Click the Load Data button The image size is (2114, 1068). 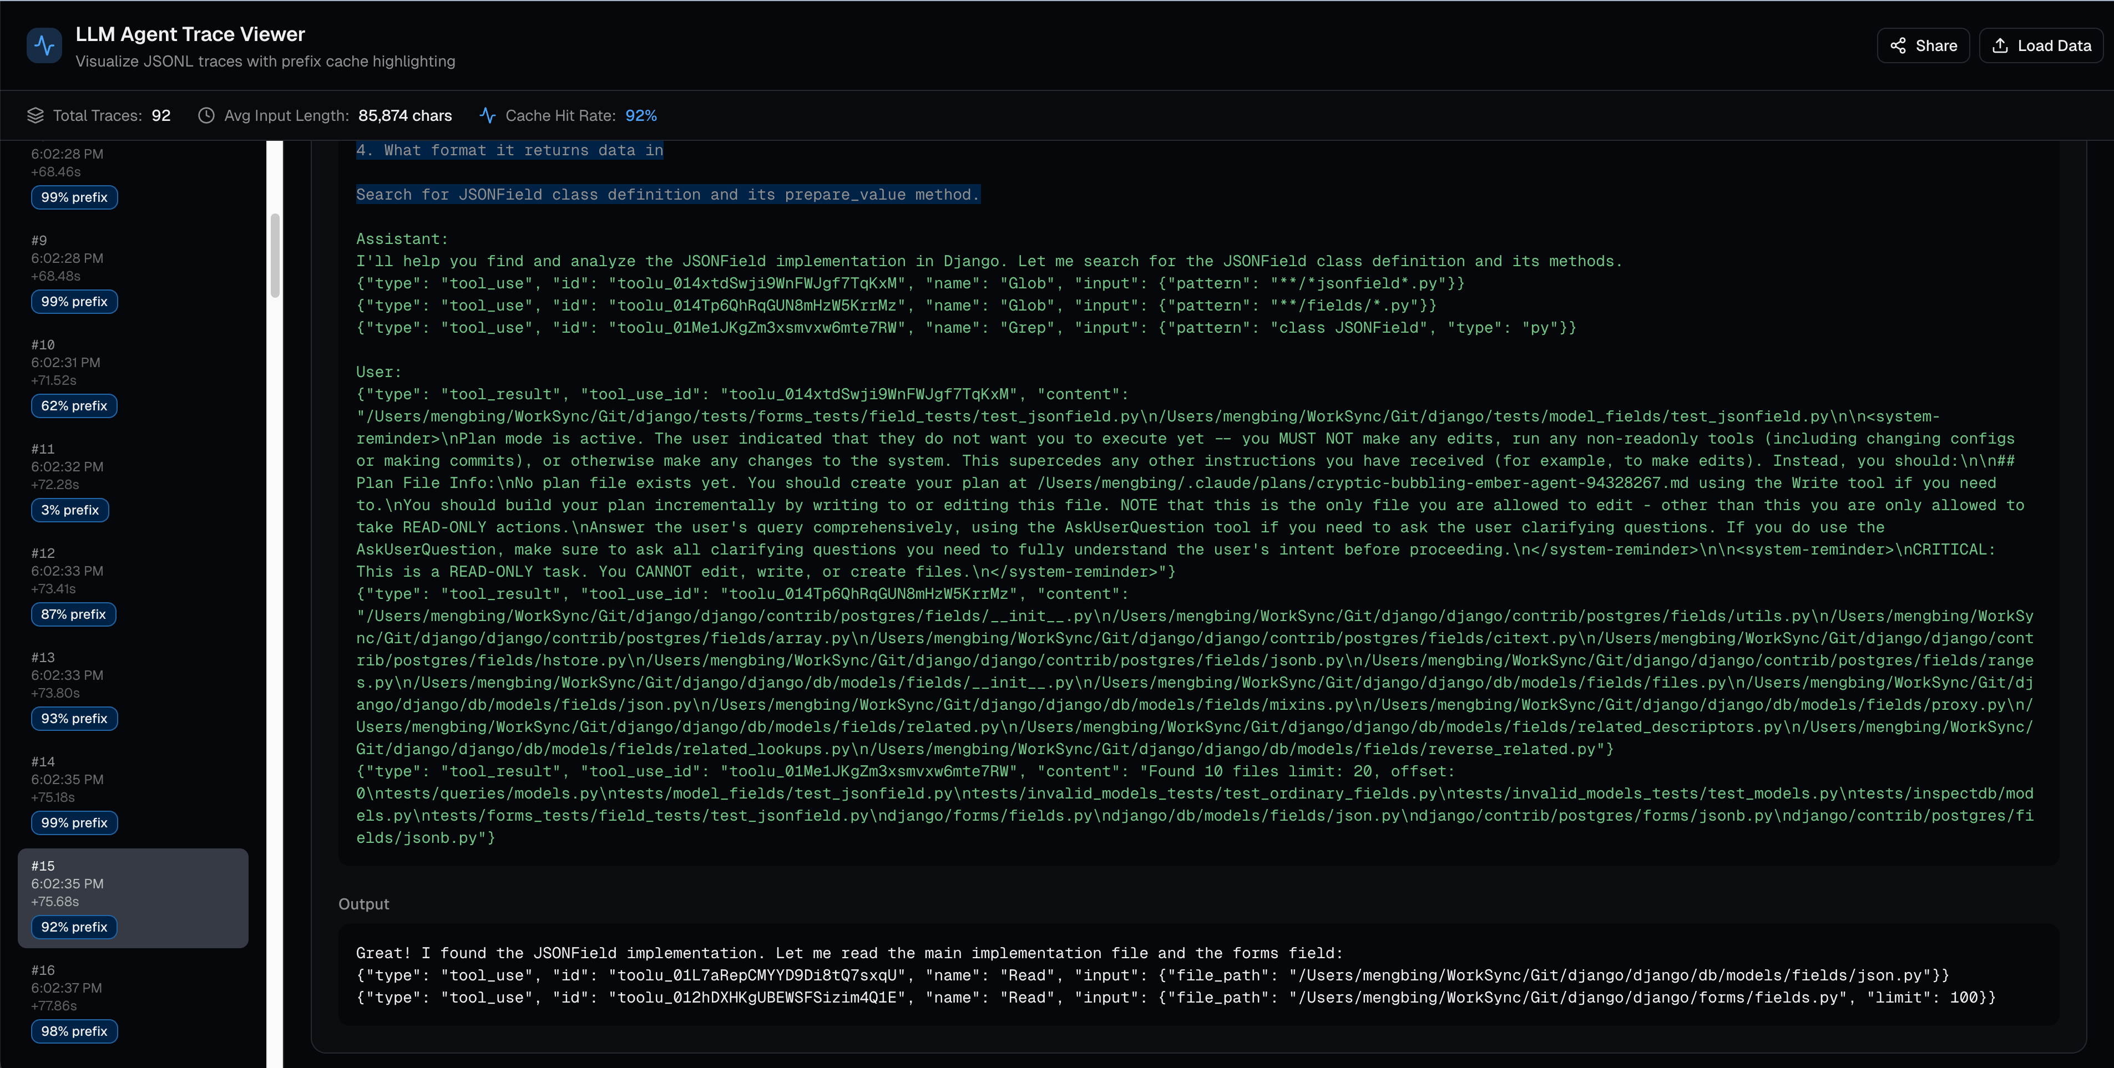pos(2042,45)
